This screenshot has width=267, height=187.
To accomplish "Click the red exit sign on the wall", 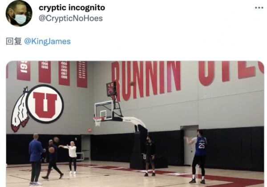I will pos(89,130).
